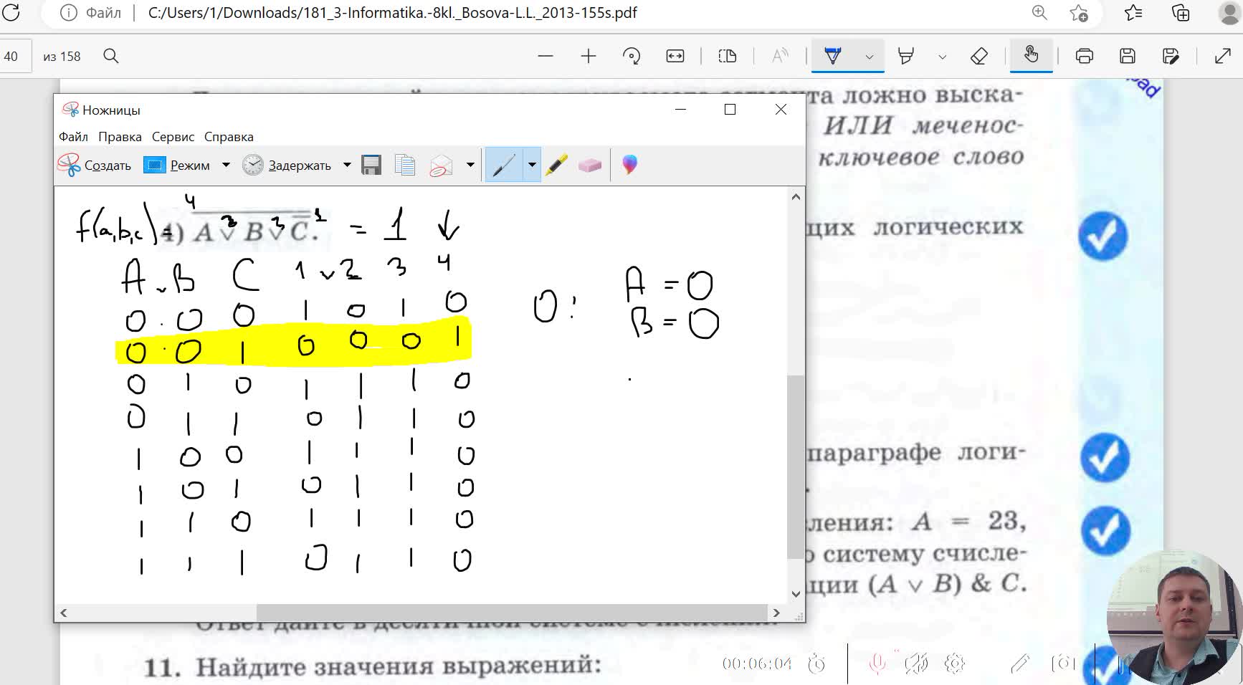Open the Favorites list icon

point(1133,13)
